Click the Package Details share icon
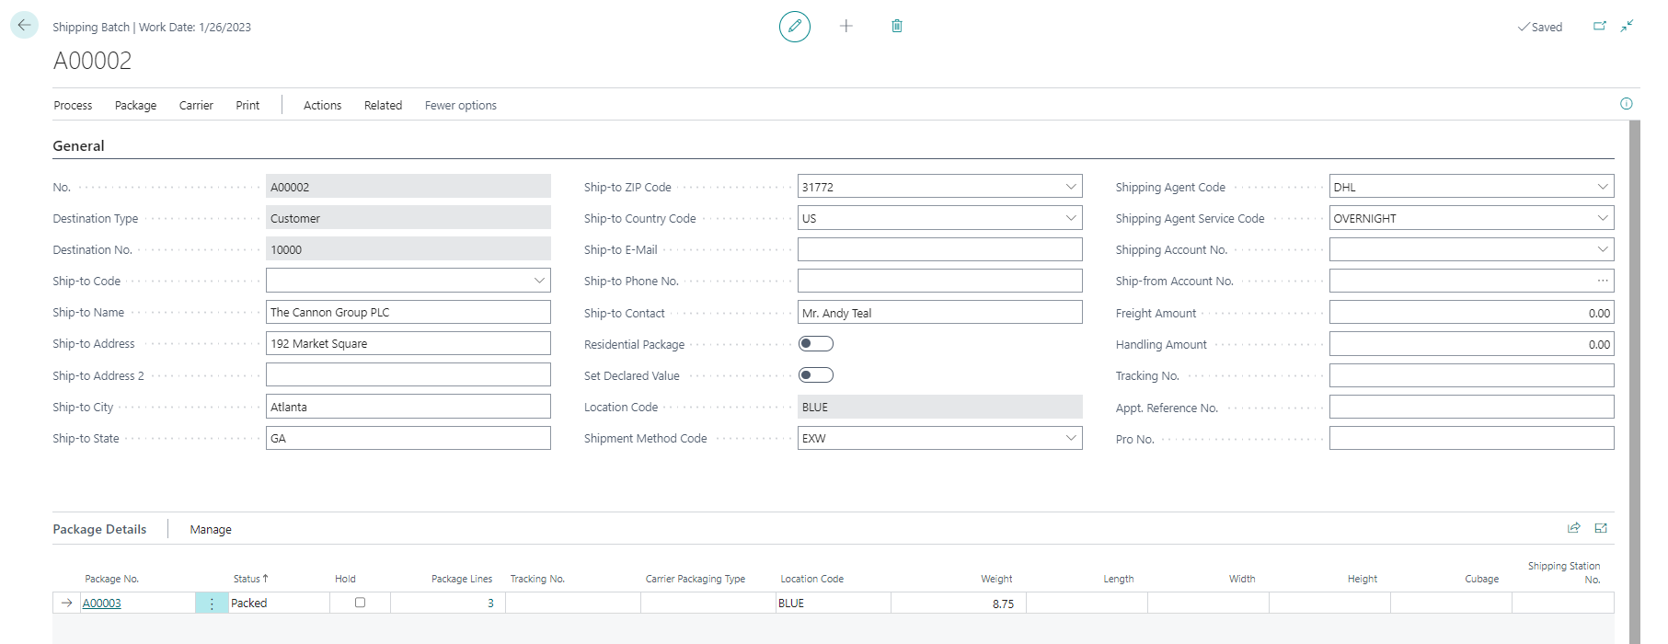This screenshot has height=644, width=1668. (1573, 528)
